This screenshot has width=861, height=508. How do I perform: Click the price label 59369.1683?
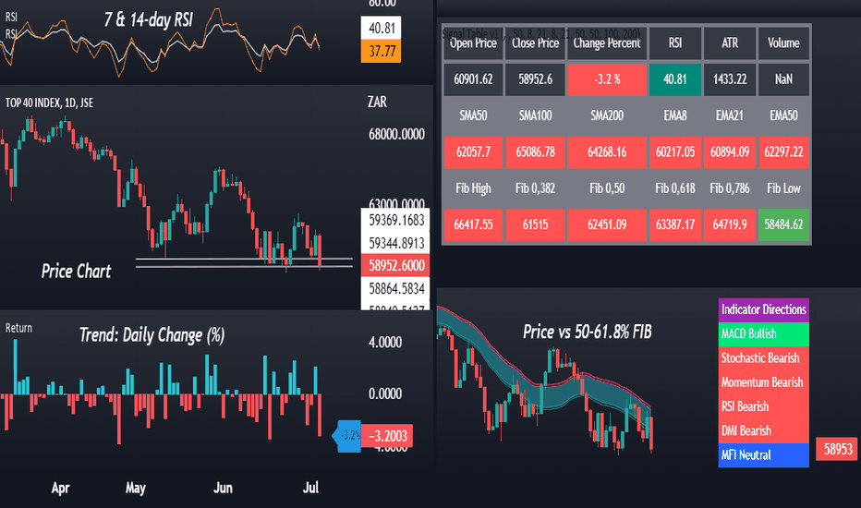click(395, 220)
